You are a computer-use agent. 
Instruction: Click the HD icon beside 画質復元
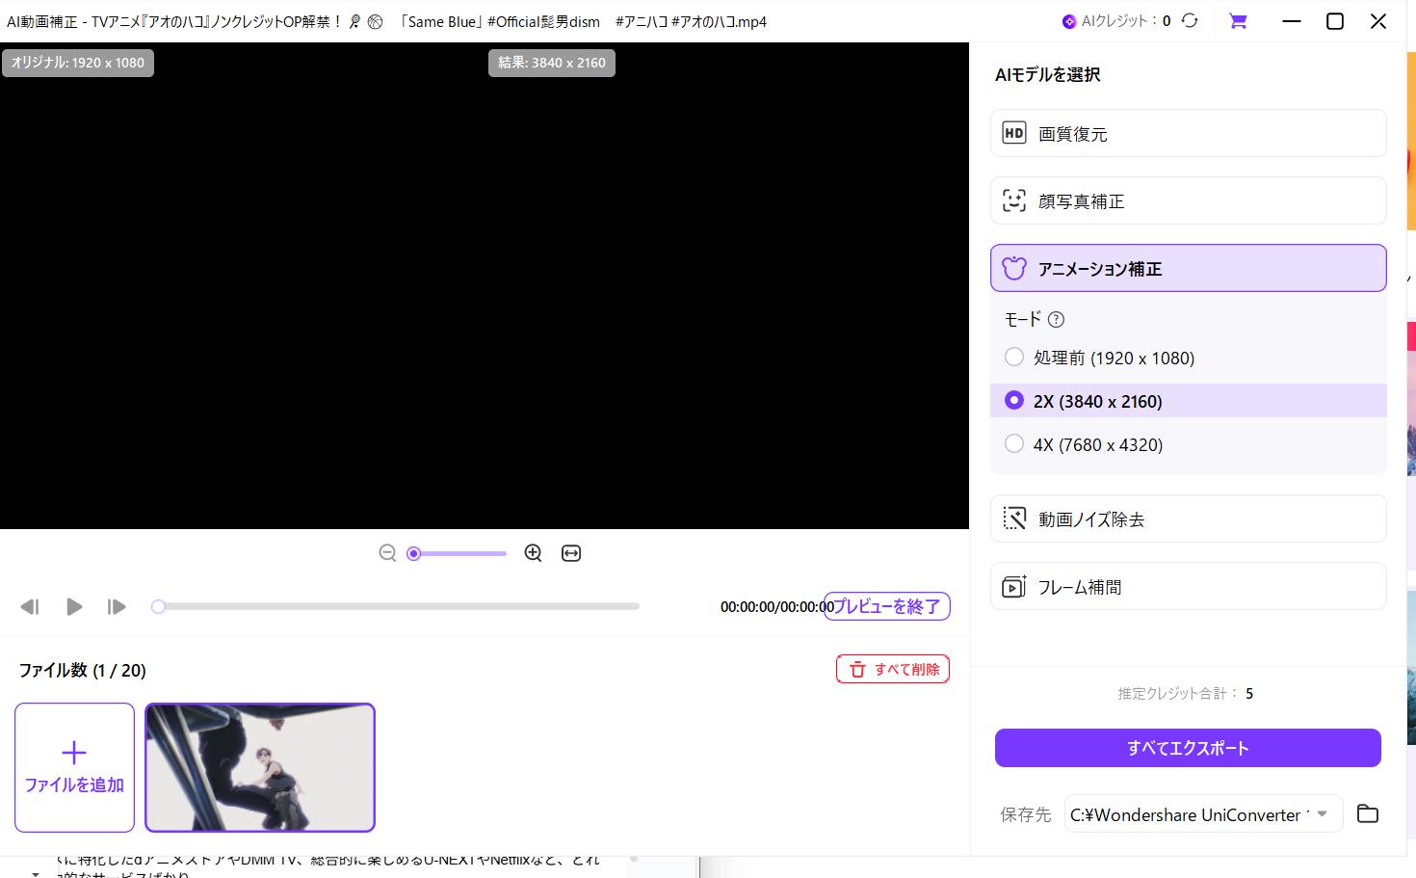click(1014, 133)
